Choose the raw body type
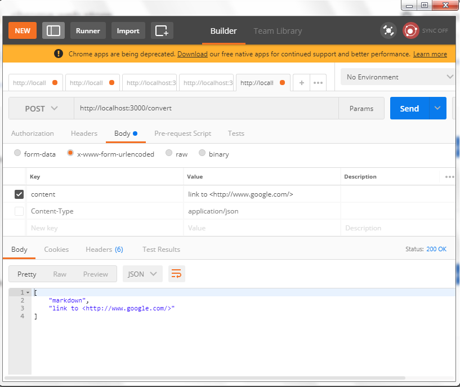 point(169,153)
